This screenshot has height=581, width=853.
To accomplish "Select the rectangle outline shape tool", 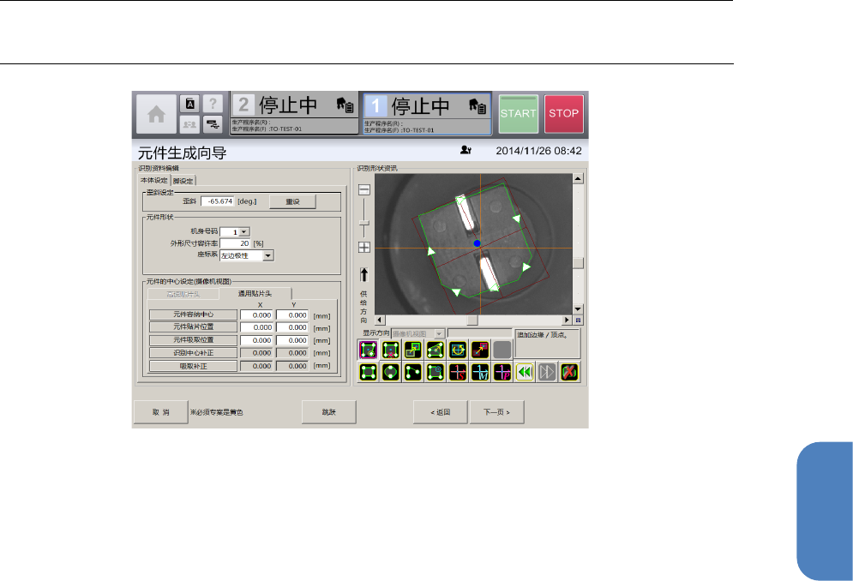I will (369, 372).
